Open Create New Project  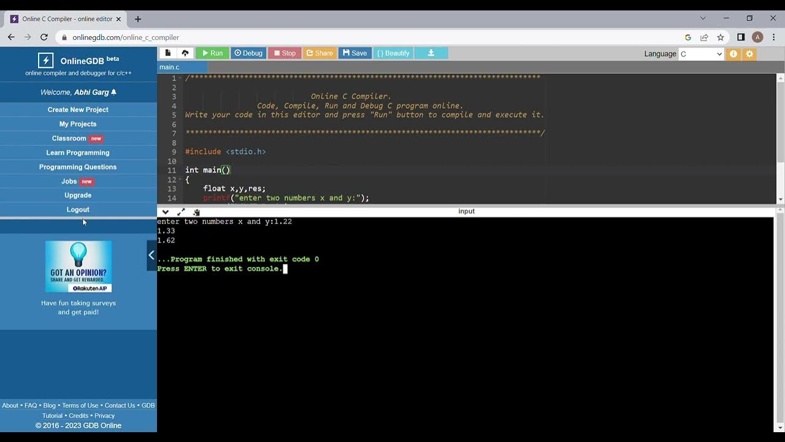pyautogui.click(x=78, y=109)
